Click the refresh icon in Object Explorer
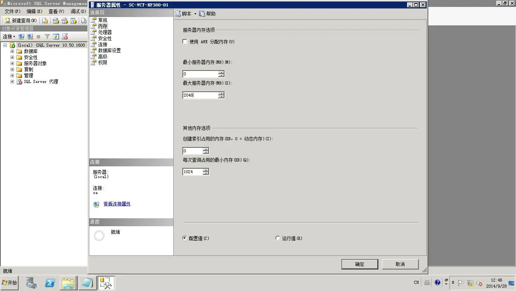The width and height of the screenshot is (516, 291). [x=56, y=36]
